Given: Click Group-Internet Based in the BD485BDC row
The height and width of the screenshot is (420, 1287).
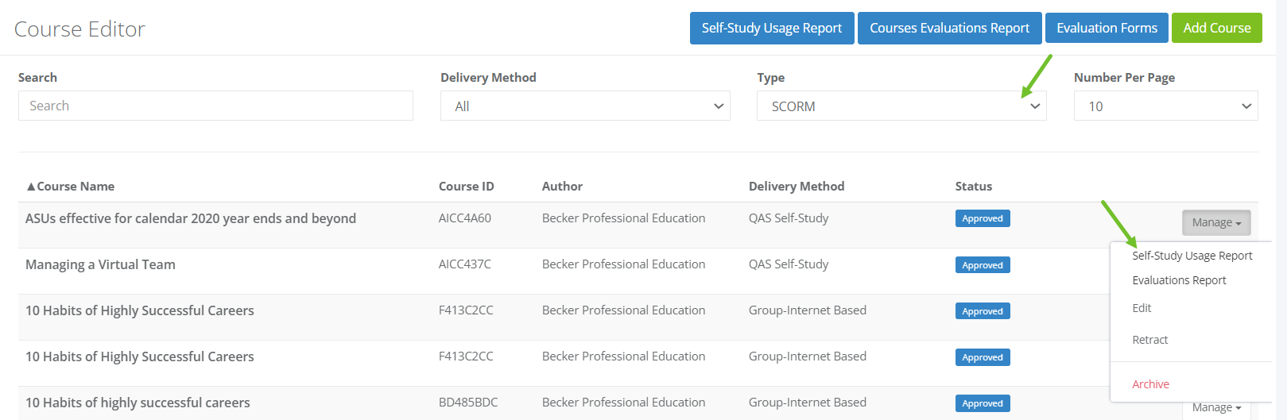Looking at the screenshot, I should [x=808, y=403].
